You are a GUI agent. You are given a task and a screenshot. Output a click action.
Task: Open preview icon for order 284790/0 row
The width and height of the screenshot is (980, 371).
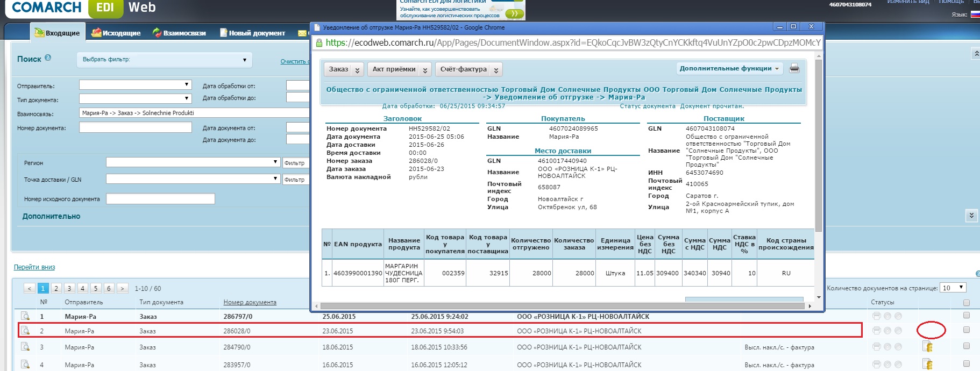25,347
